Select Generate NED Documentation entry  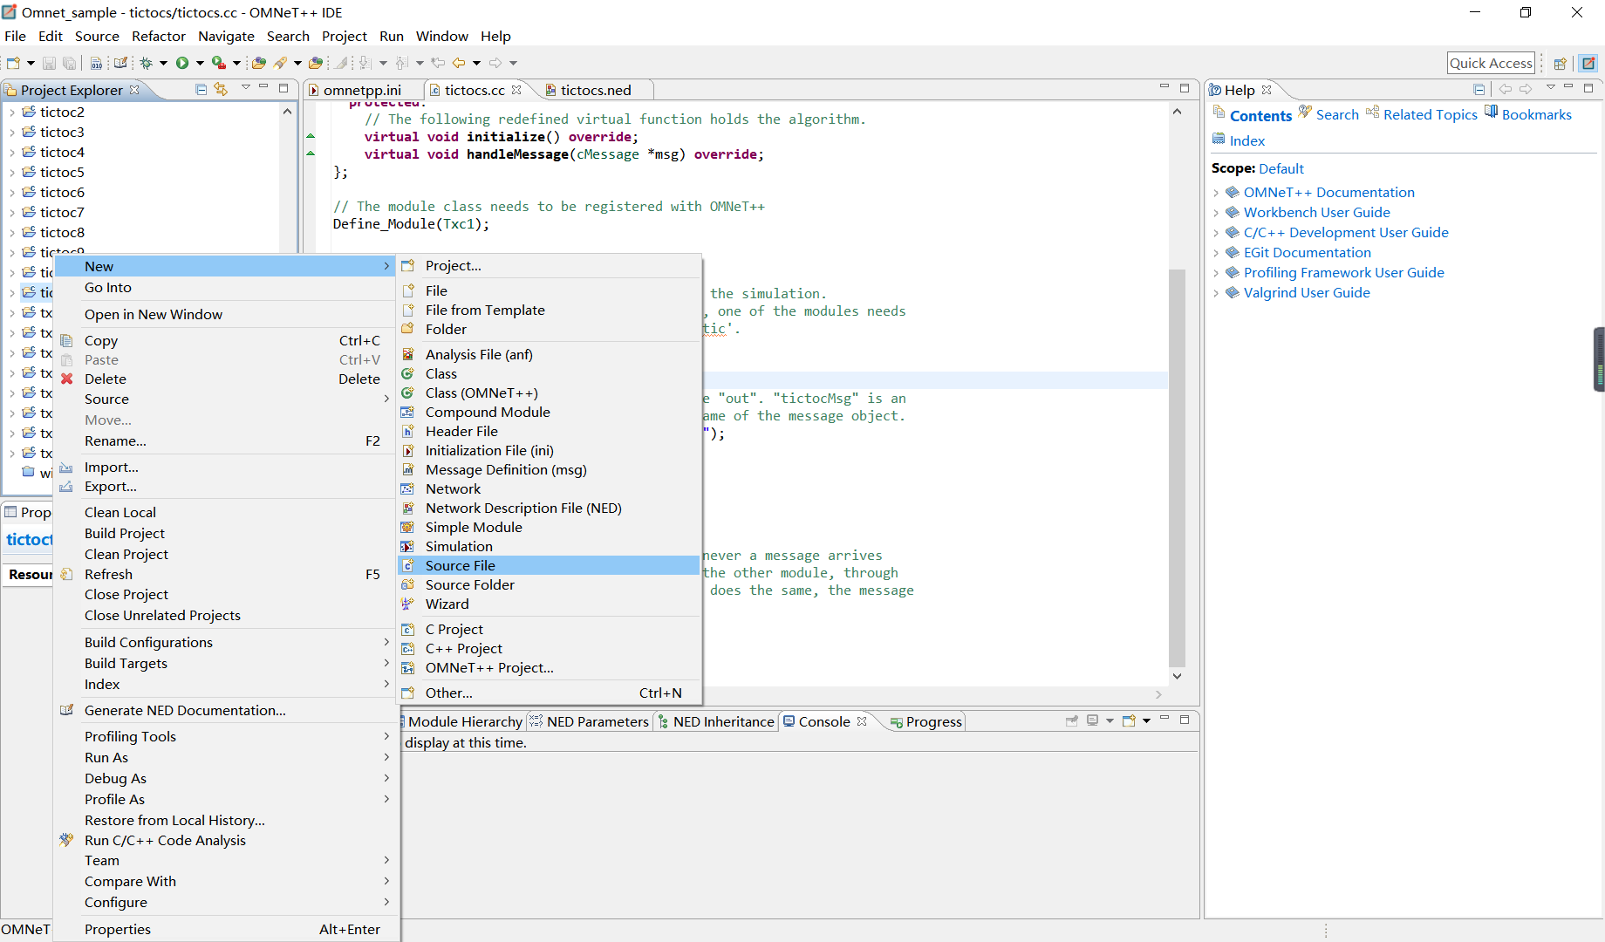pyautogui.click(x=225, y=710)
